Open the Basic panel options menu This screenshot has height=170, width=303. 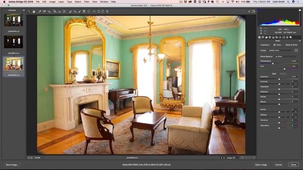(300, 41)
